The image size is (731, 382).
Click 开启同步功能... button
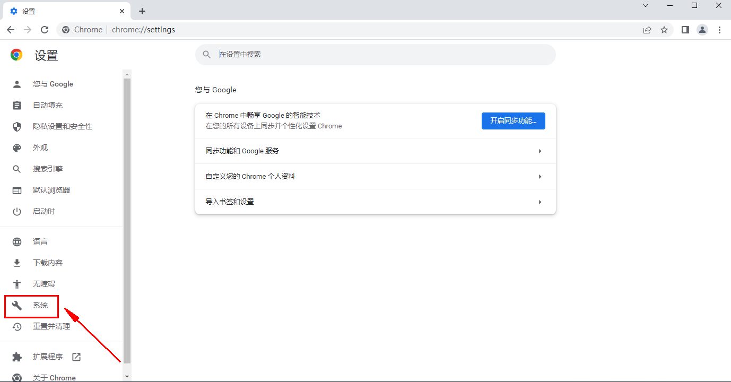(514, 121)
